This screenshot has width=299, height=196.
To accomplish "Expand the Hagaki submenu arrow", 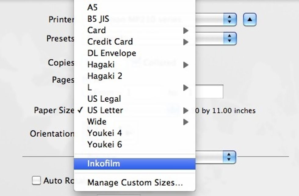I will (186, 65).
